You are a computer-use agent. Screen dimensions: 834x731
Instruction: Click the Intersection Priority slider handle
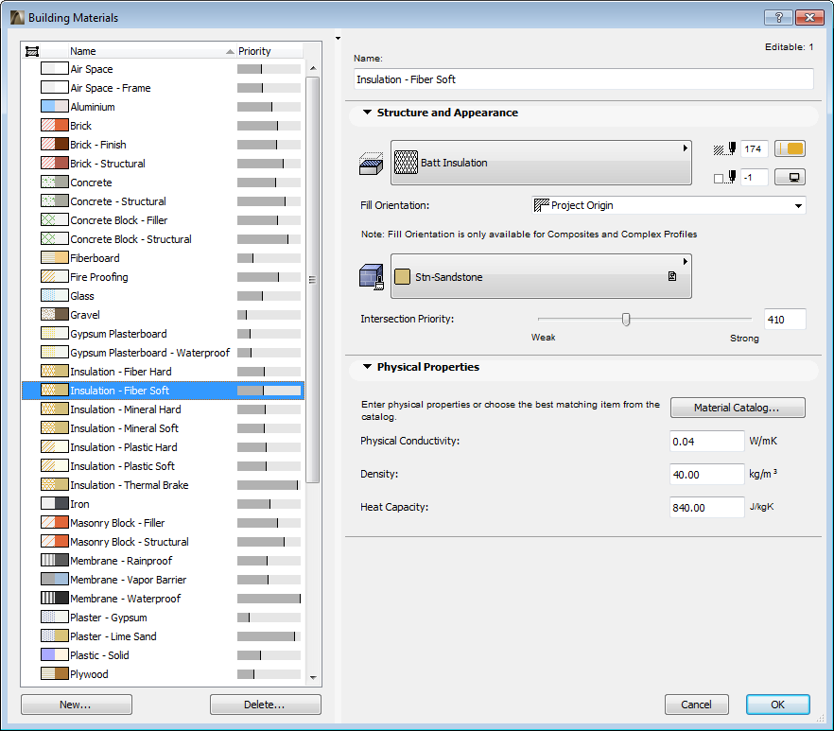[x=626, y=320]
